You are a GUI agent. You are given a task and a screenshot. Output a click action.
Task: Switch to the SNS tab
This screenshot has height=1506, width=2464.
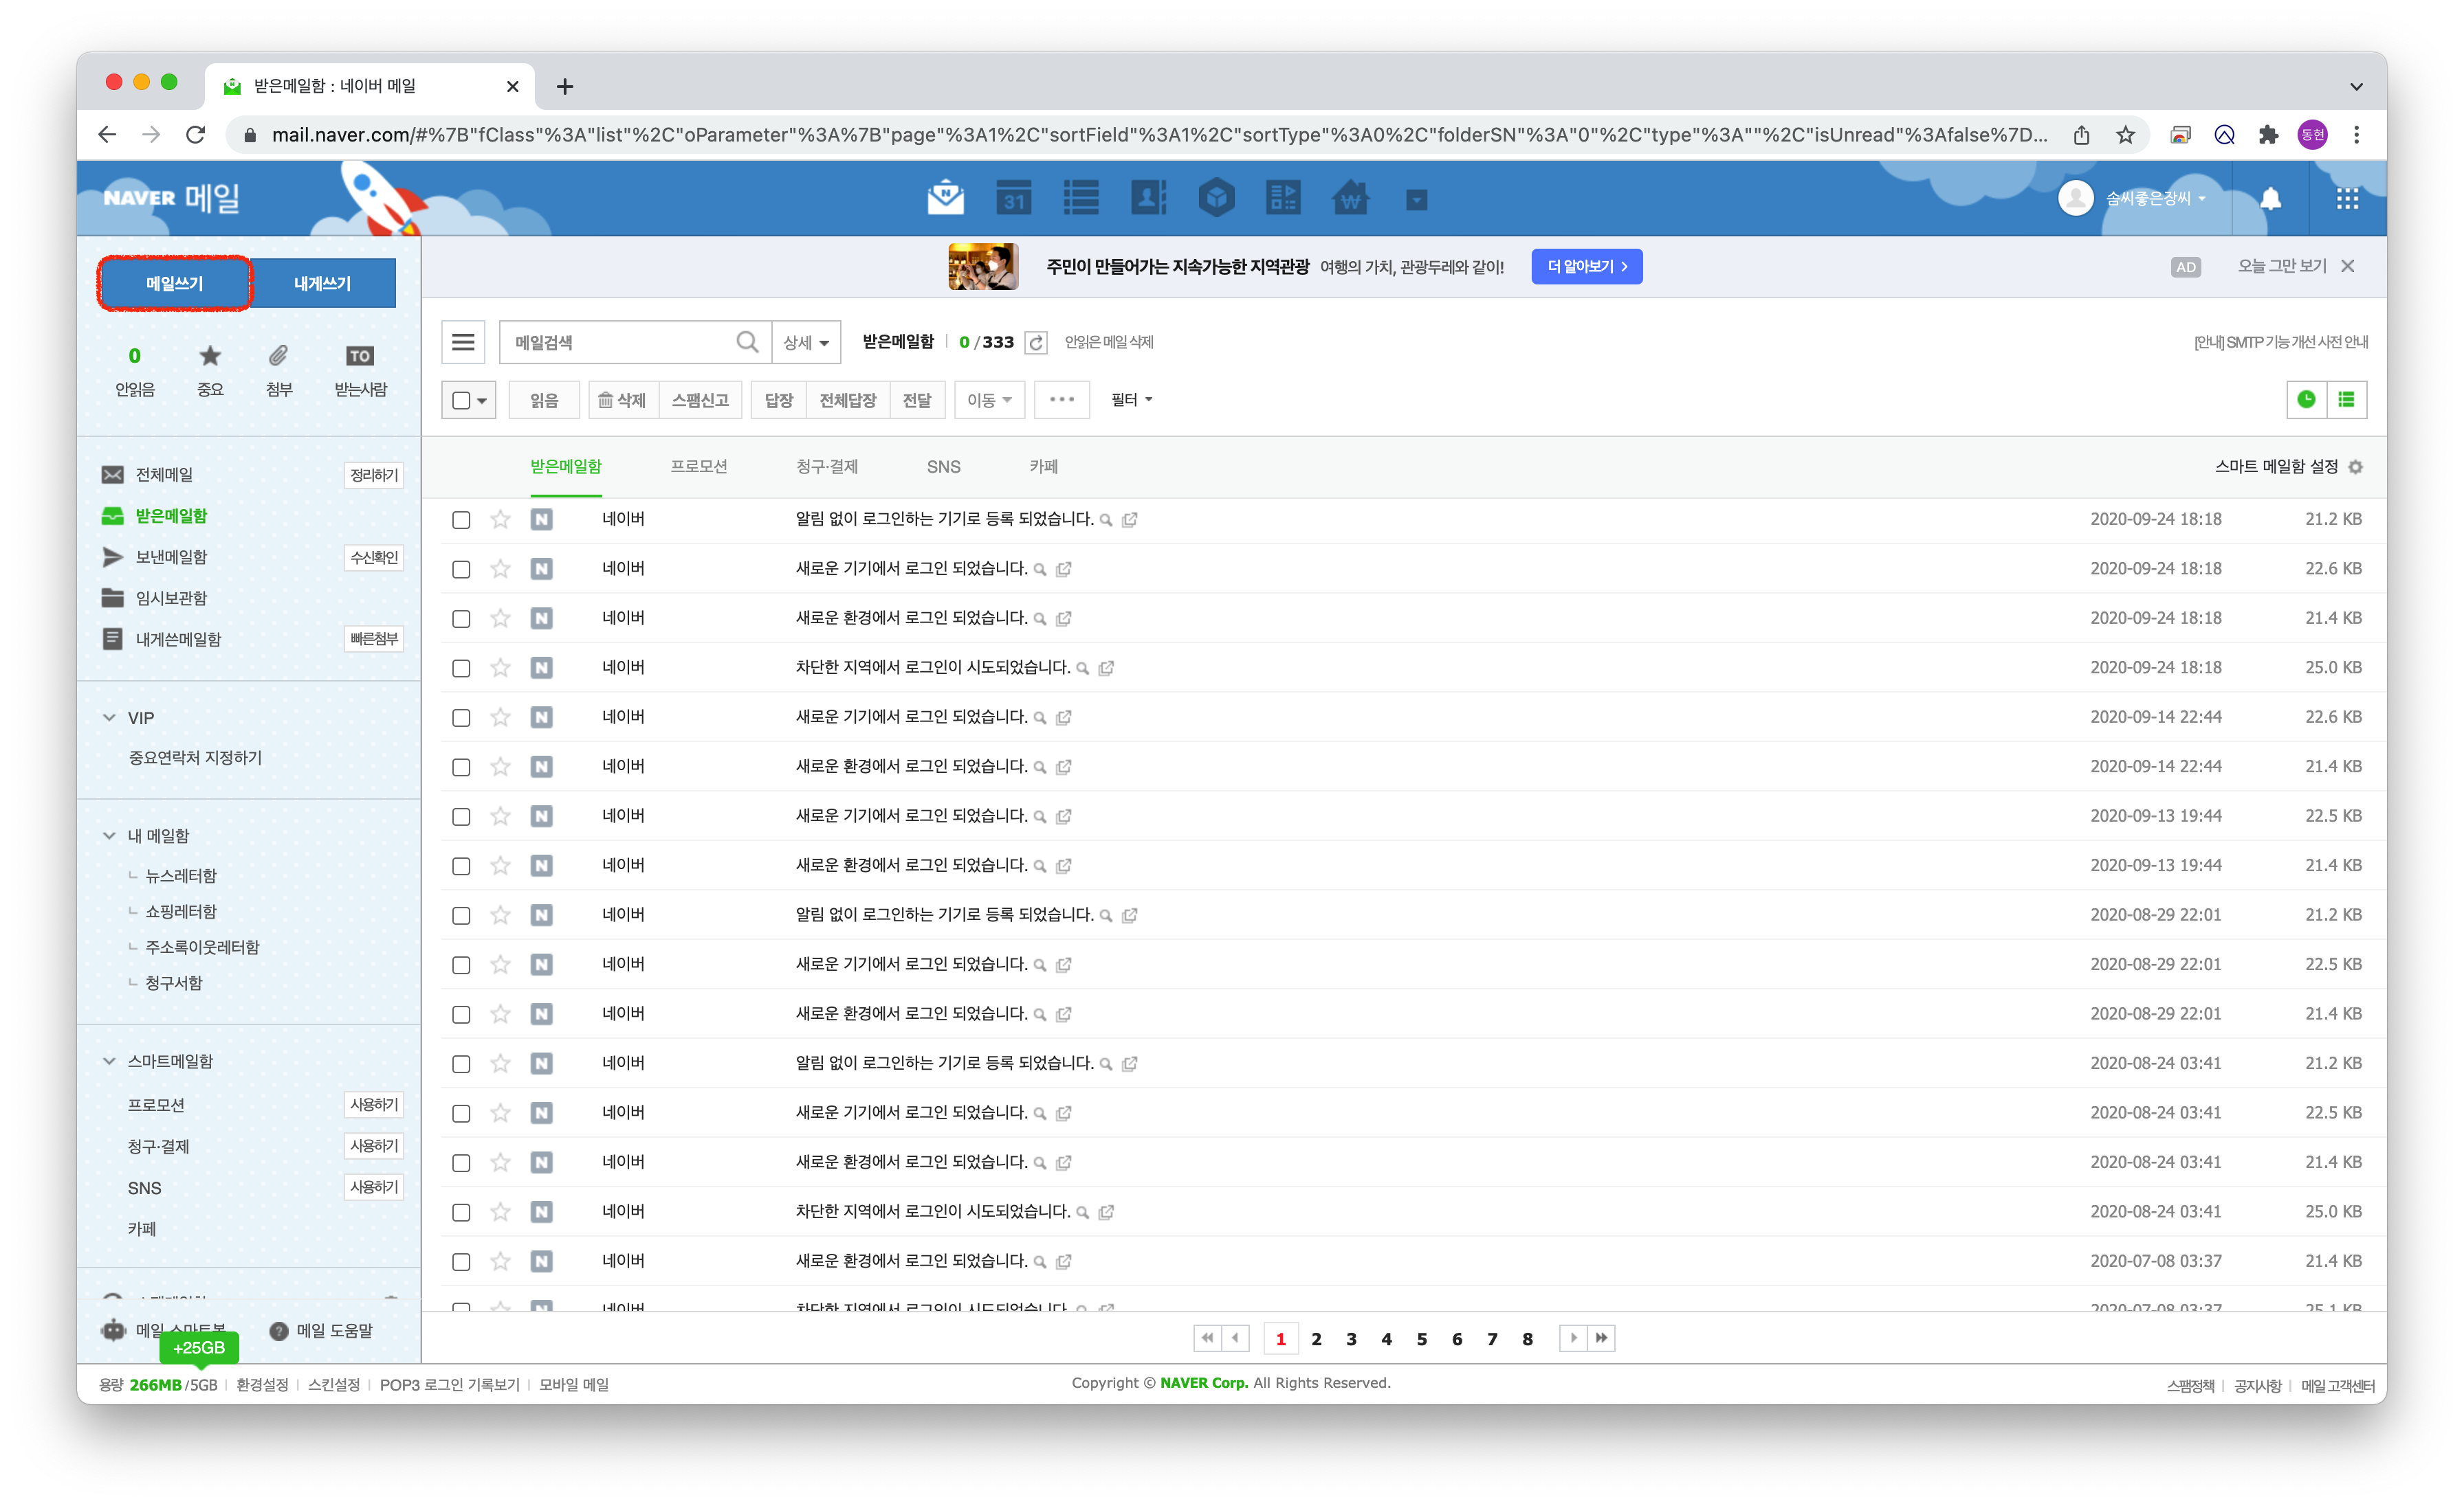tap(943, 467)
